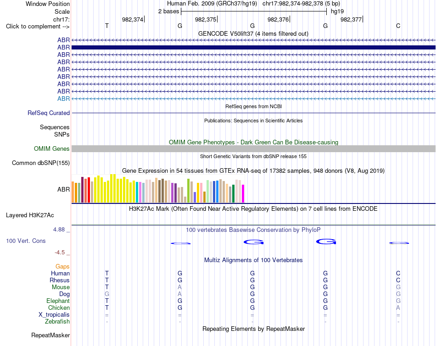Click the Rhesus species label
Image resolution: width=436 pixels, height=346 pixels.
pyautogui.click(x=60, y=280)
